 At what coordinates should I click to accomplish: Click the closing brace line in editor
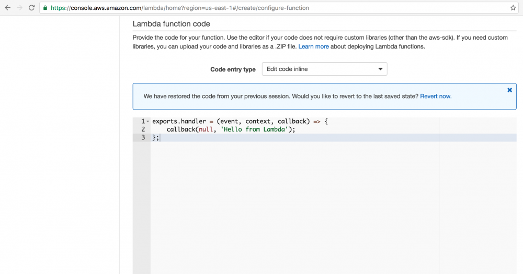pos(334,137)
